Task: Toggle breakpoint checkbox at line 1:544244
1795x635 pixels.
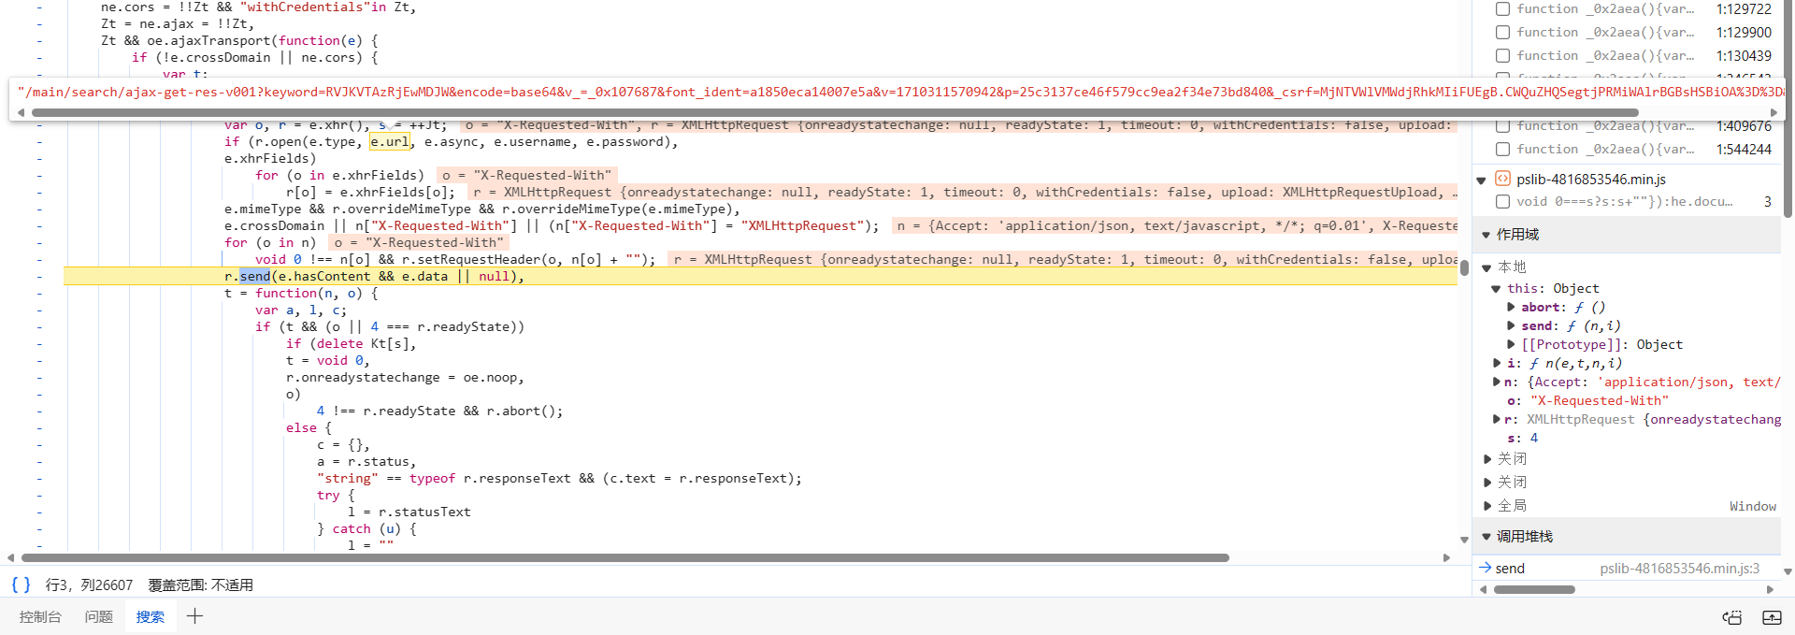Action: (x=1502, y=149)
